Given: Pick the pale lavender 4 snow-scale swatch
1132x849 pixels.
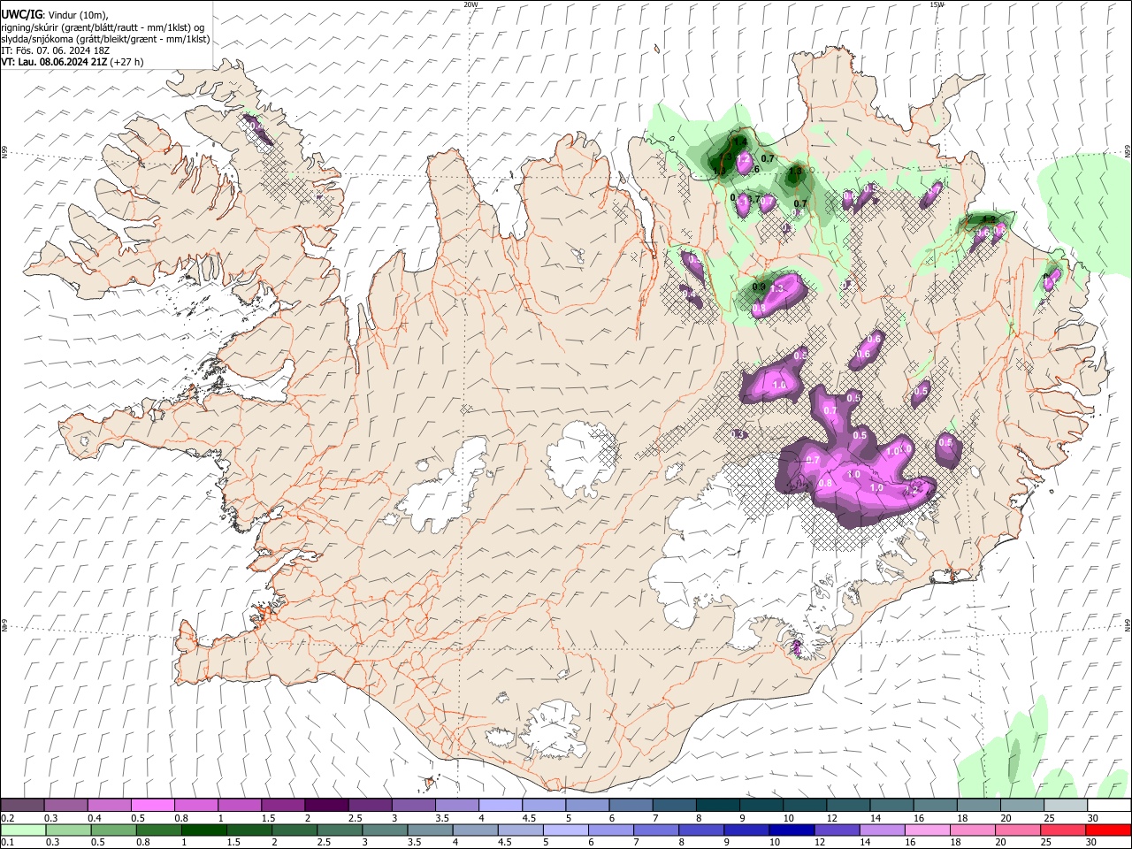Looking at the screenshot, I should pyautogui.click(x=501, y=806).
